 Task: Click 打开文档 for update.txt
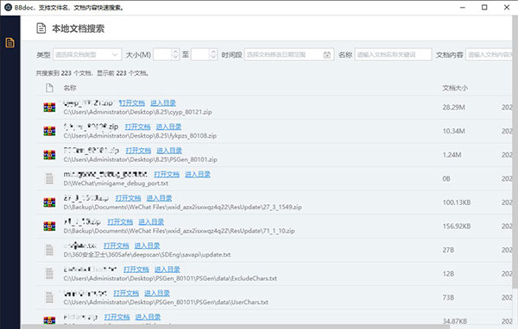[116, 245]
